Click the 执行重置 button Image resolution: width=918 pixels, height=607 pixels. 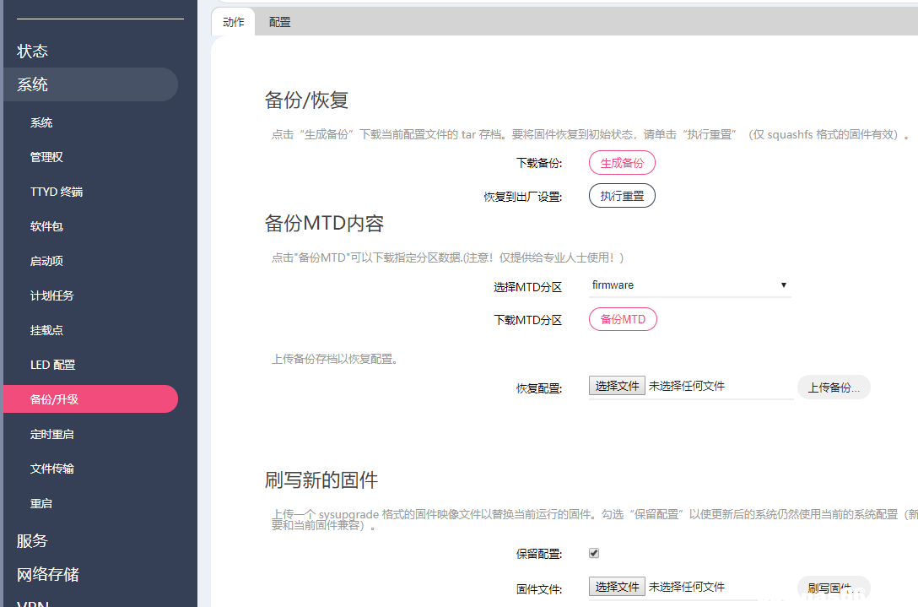pyautogui.click(x=622, y=195)
